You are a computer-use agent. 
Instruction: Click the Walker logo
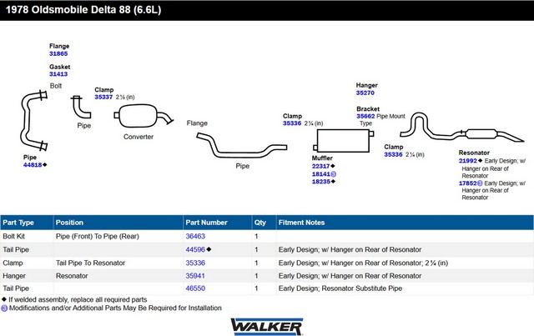point(267,327)
